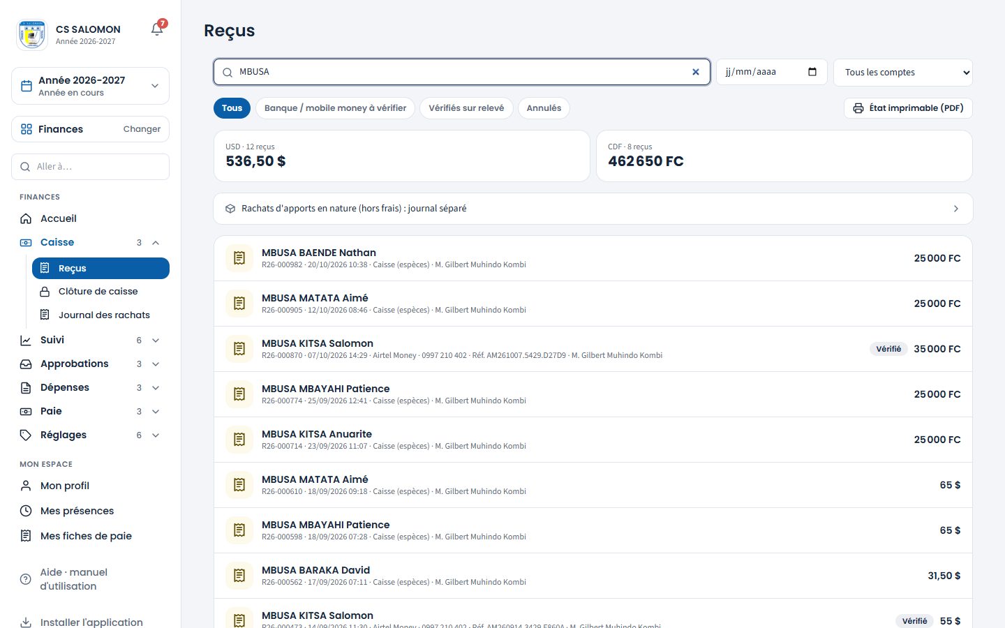Open the MBUSA MBAYAHI Patience 25 000 FC receipt
1005x628 pixels.
tap(593, 394)
